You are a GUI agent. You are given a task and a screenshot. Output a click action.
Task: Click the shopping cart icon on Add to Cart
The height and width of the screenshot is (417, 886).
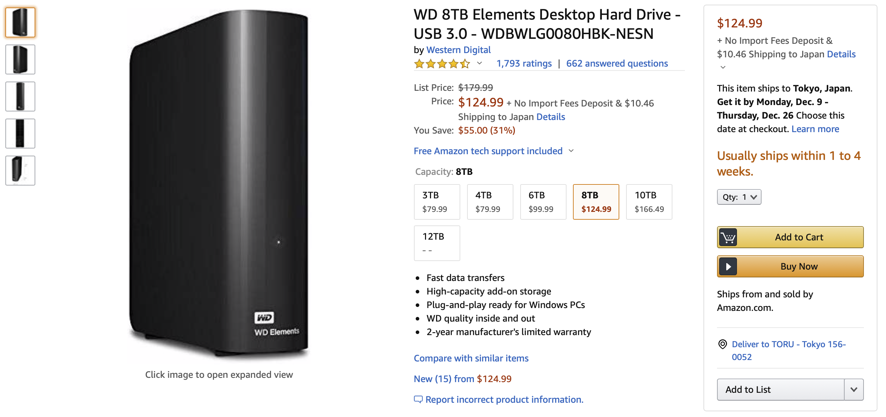[x=728, y=237]
